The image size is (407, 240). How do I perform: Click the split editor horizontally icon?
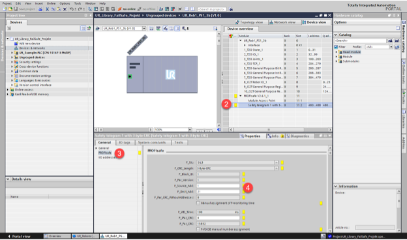tap(187, 9)
